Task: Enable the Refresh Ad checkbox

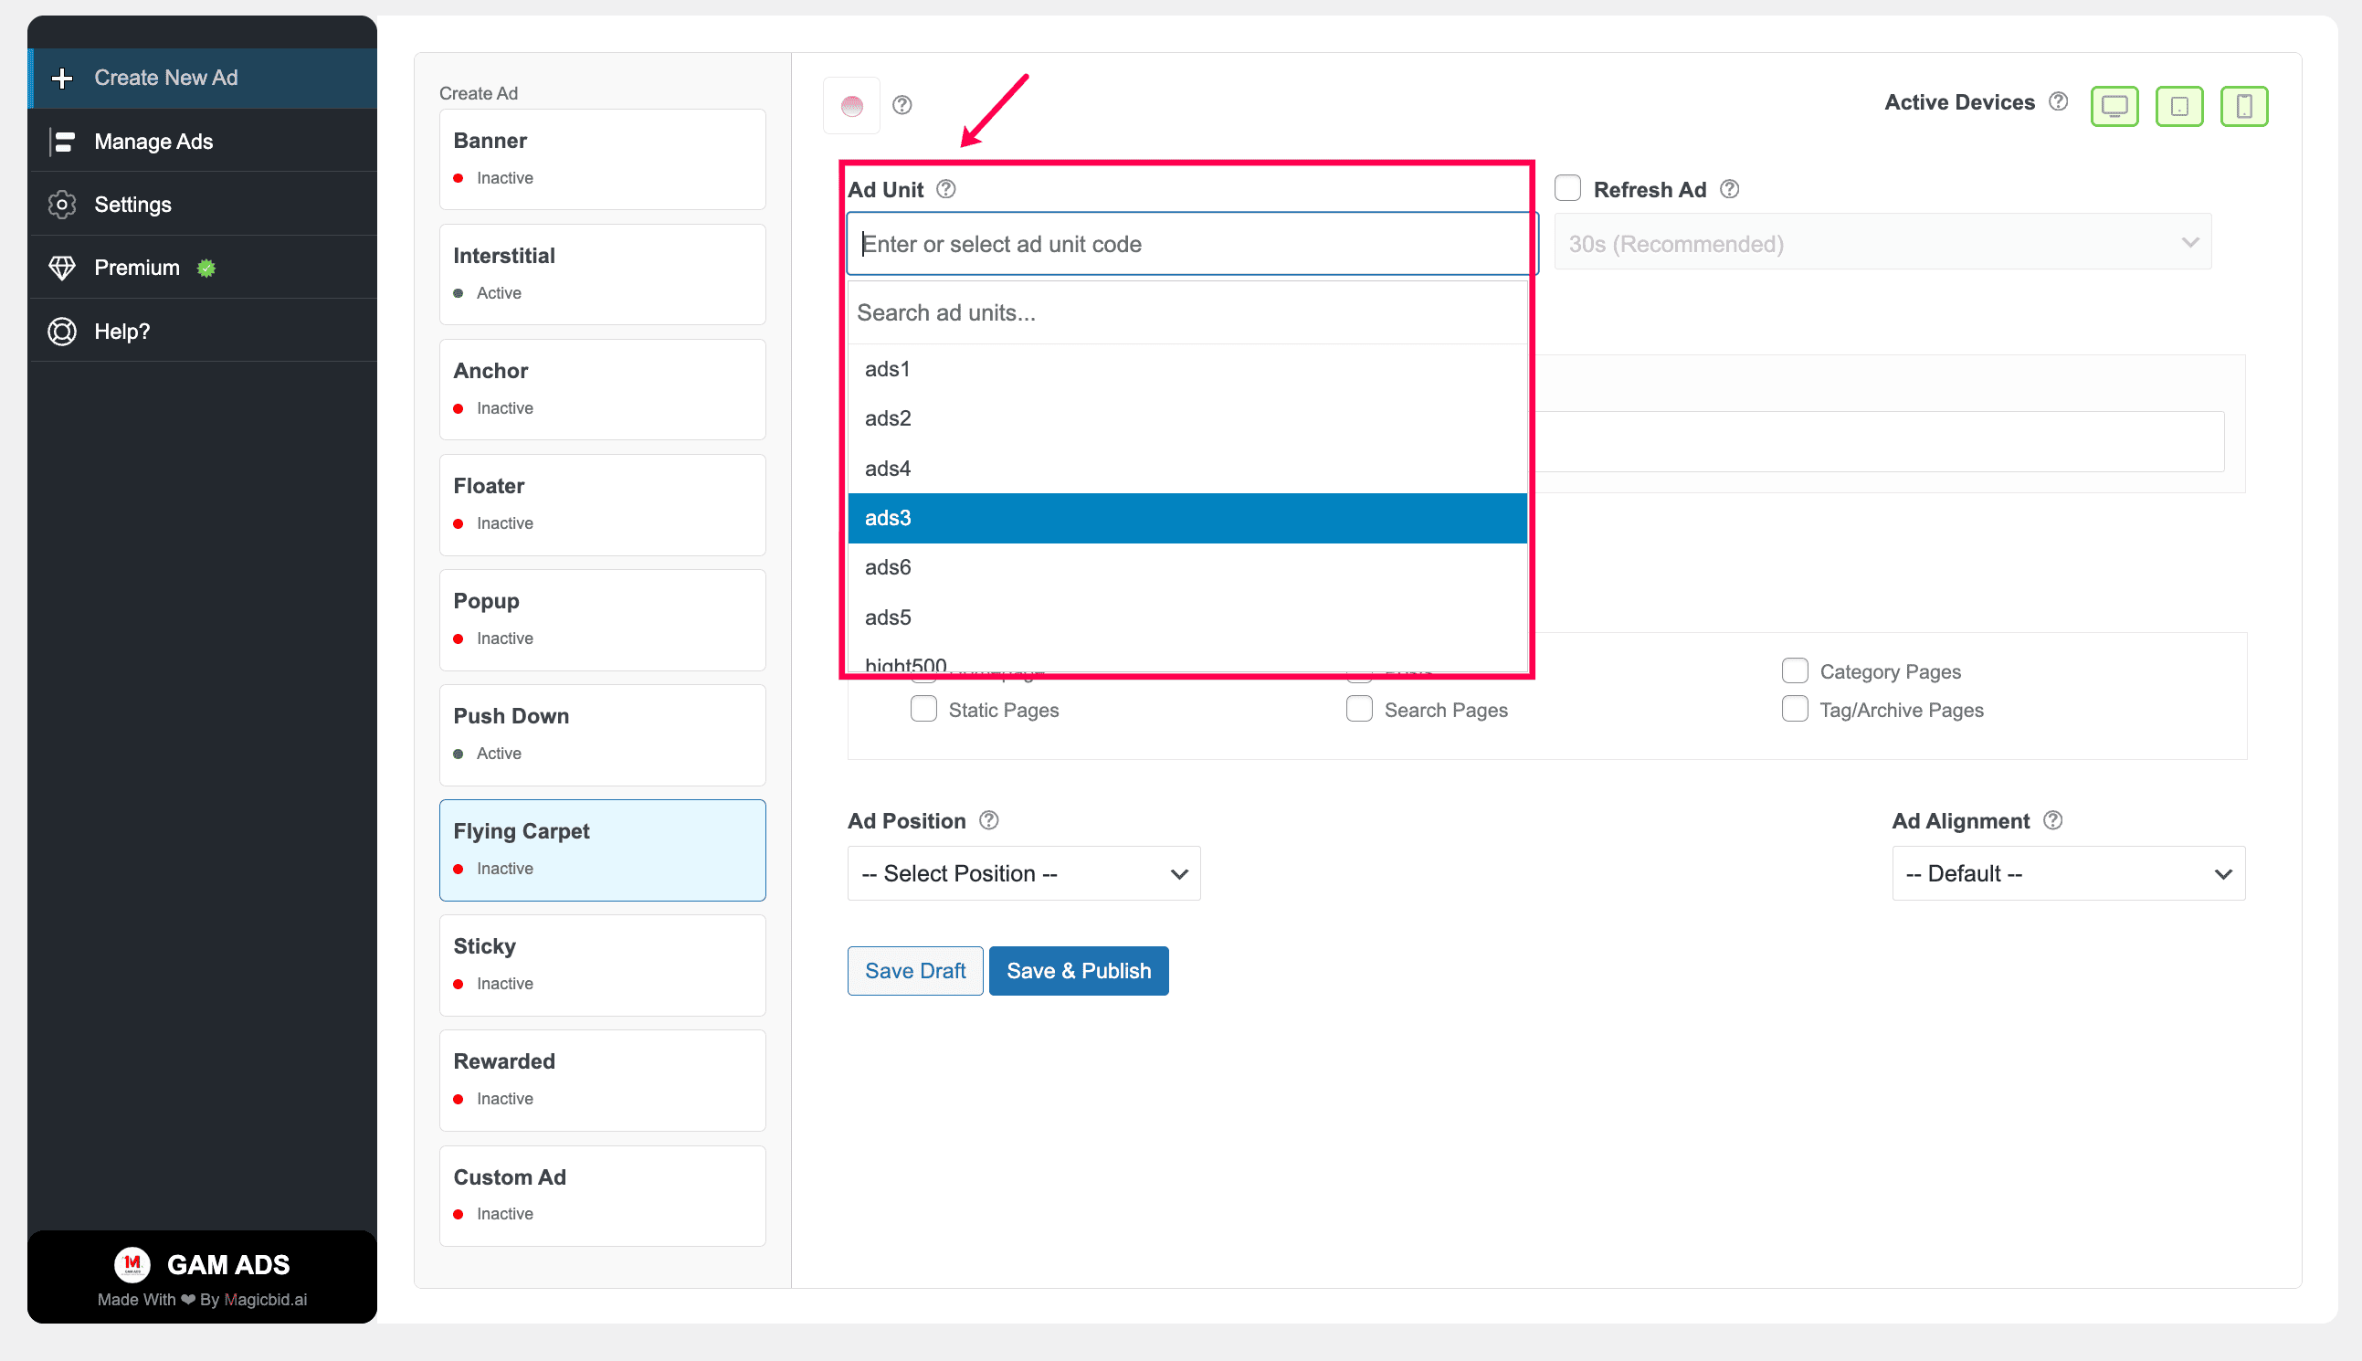Action: [x=1567, y=188]
